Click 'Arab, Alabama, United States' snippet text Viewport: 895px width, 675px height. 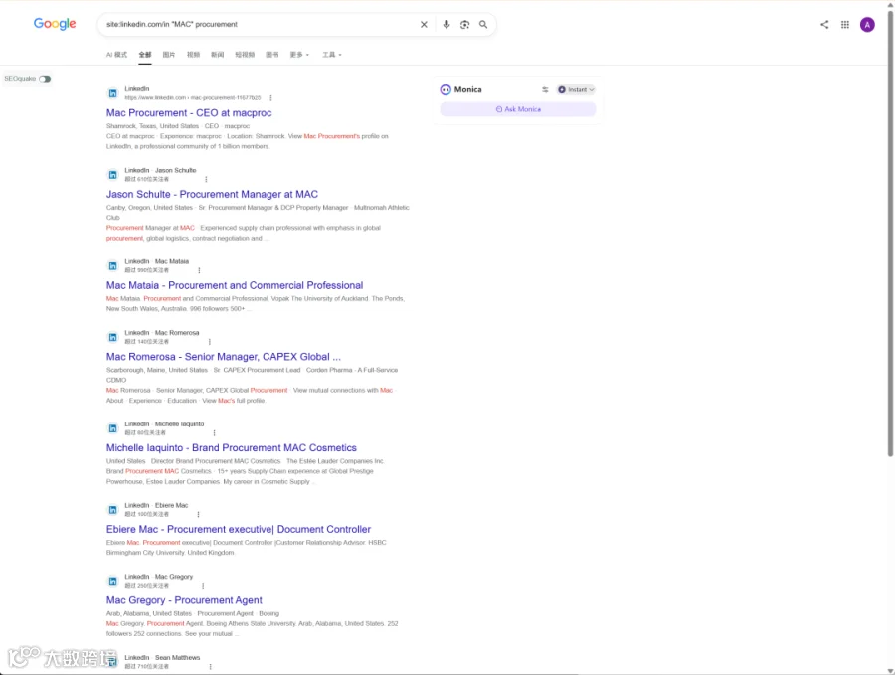coord(149,614)
